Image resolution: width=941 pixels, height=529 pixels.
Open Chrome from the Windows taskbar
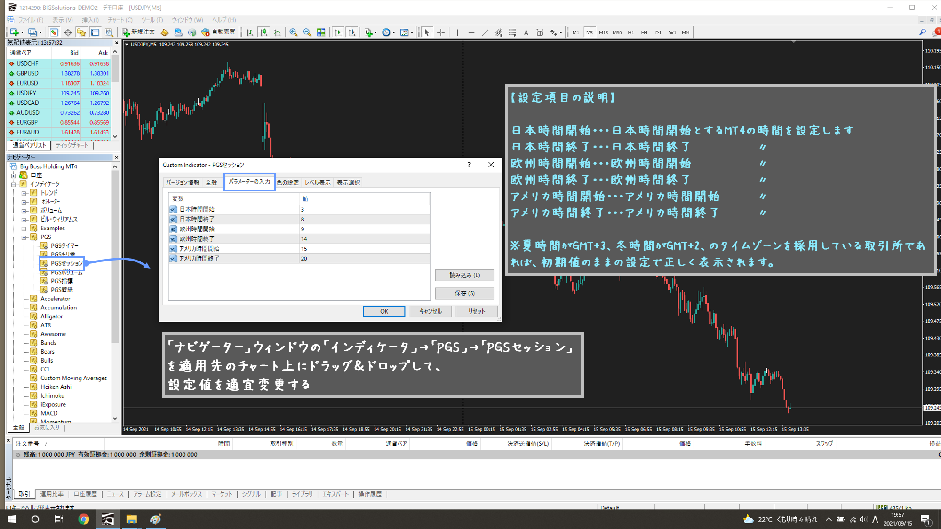tap(84, 519)
